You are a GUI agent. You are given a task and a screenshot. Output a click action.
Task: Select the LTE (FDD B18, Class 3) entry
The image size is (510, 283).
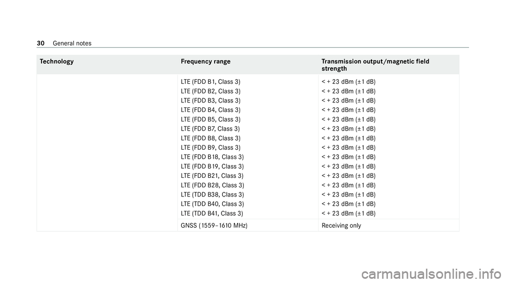pyautogui.click(x=212, y=157)
